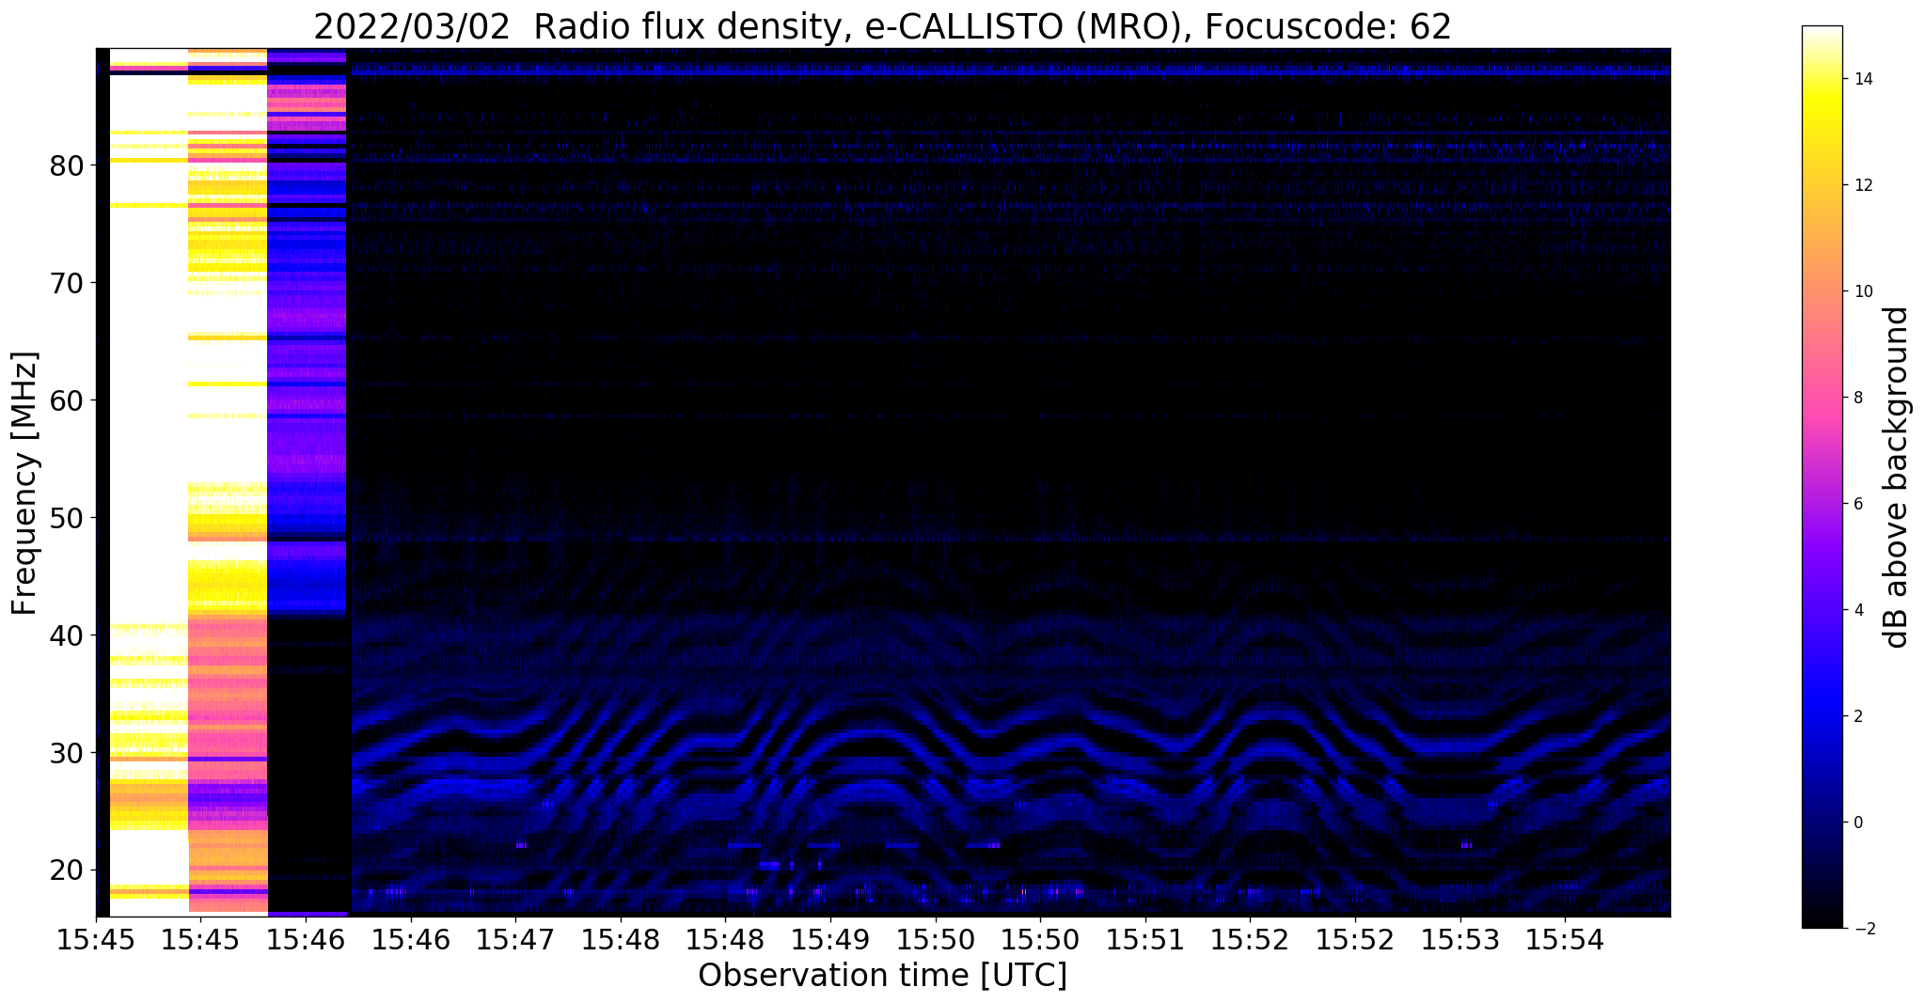
Task: Pick the colorbar tick value 12
Action: tap(1862, 185)
